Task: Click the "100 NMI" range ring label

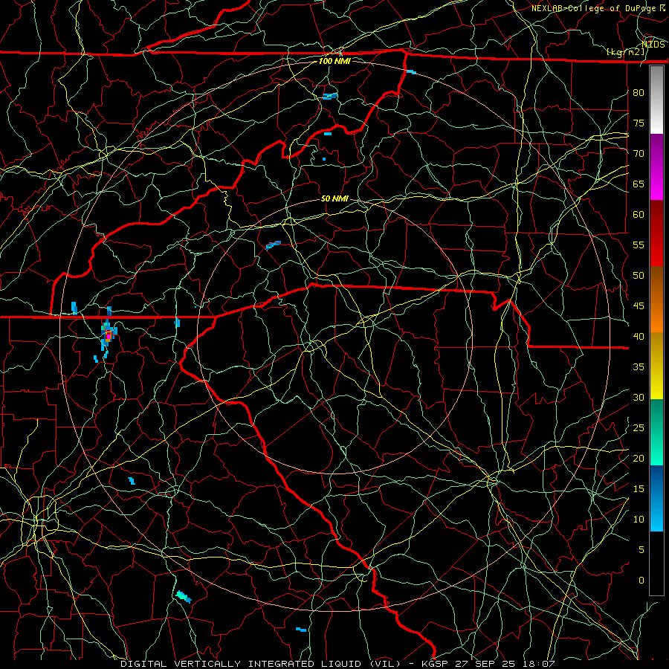Action: [334, 61]
